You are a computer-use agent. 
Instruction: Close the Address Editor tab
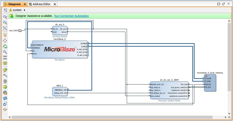click(x=55, y=4)
